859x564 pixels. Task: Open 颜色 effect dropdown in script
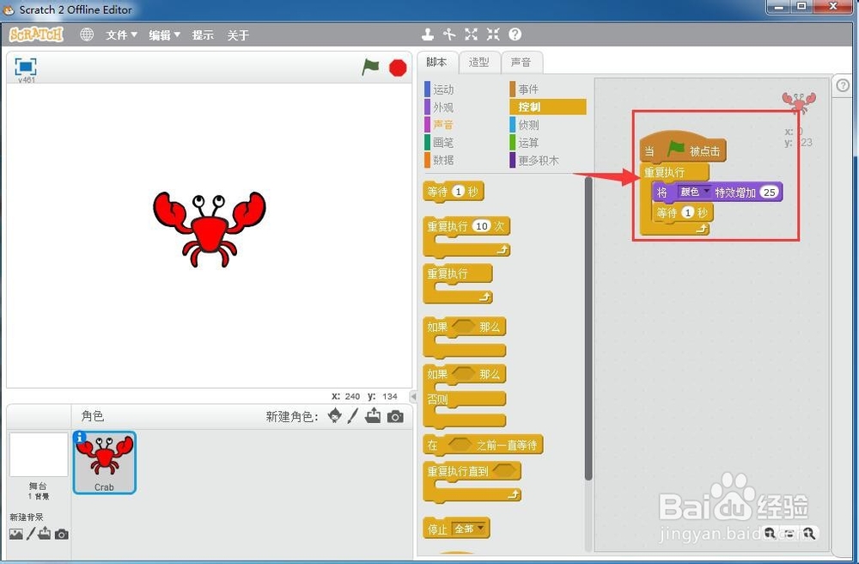(x=694, y=192)
